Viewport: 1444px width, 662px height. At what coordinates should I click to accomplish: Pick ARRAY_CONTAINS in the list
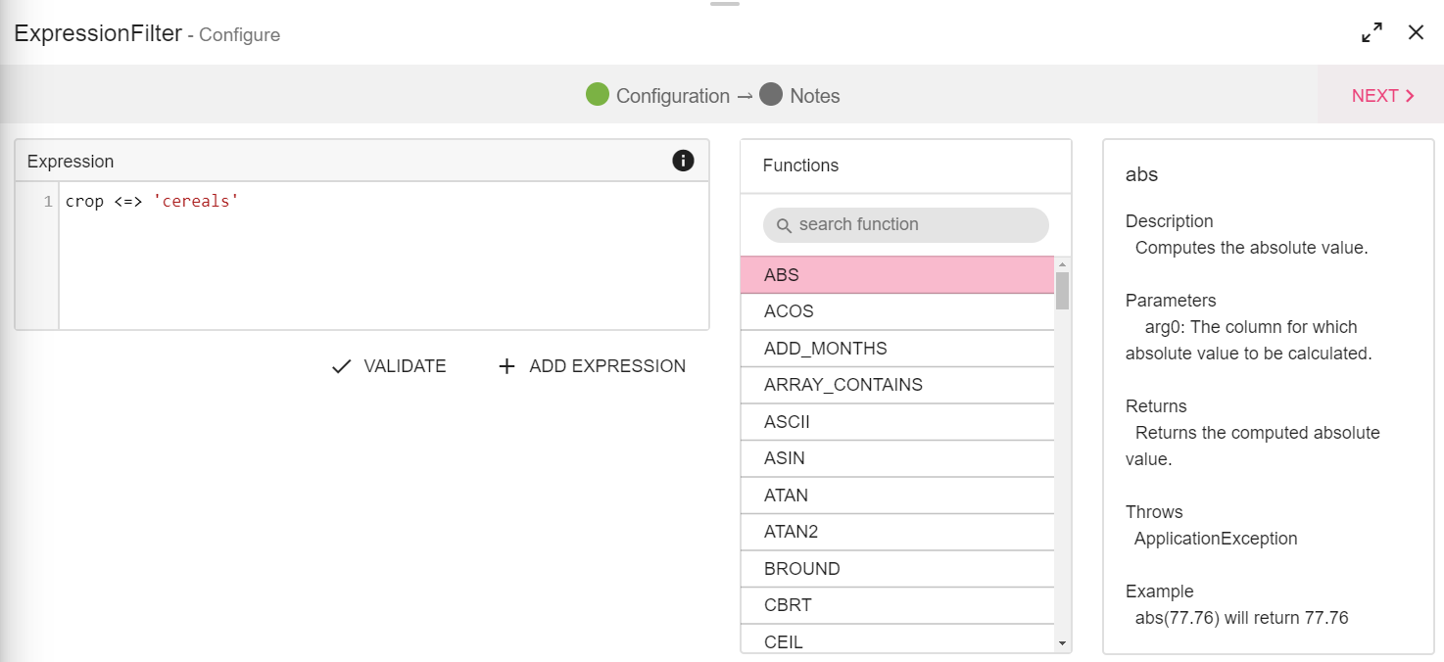[x=896, y=385]
